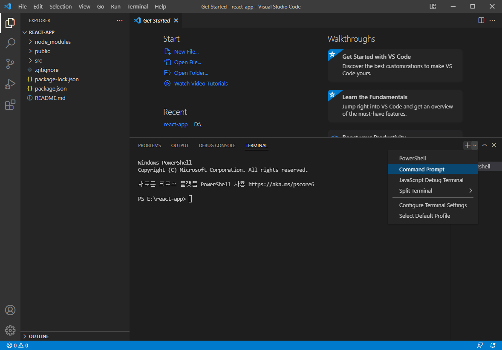Image resolution: width=502 pixels, height=350 pixels.
Task: Click the Explorer more actions ellipsis
Action: [x=120, y=20]
